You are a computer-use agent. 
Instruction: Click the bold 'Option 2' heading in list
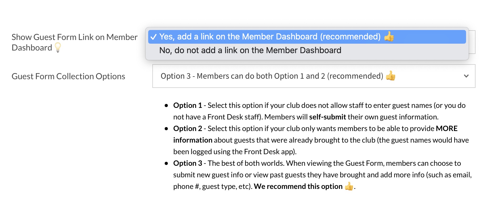tap(188, 129)
